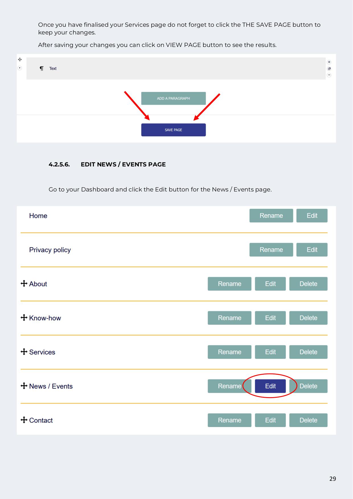Image resolution: width=353 pixels, height=499 pixels.
Task: Rename the Home page
Action: click(271, 216)
